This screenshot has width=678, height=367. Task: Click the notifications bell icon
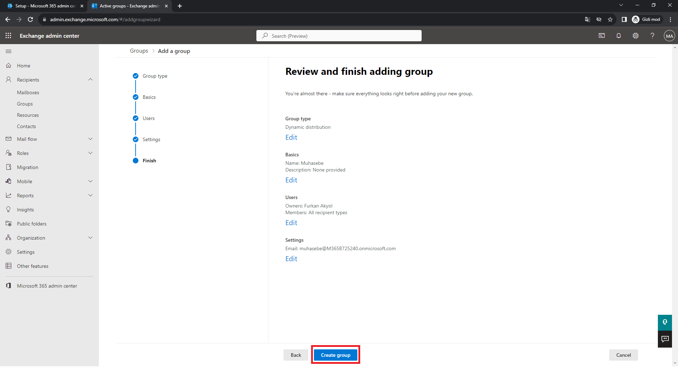pyautogui.click(x=619, y=36)
